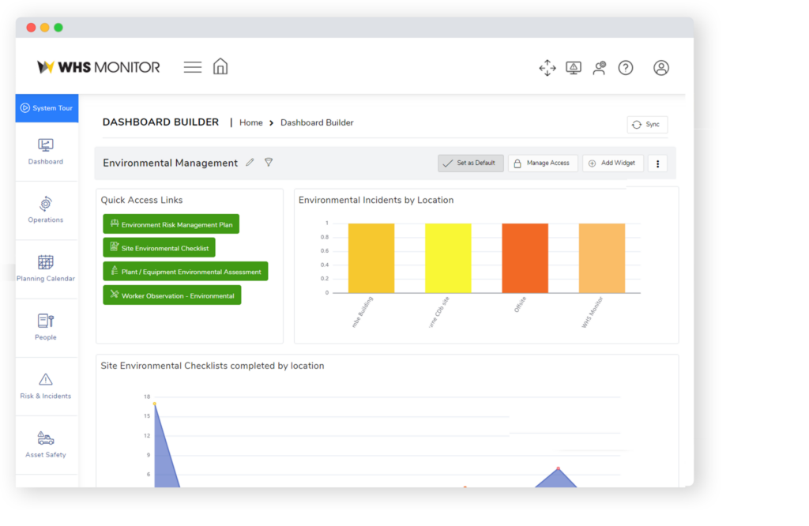
Task: Click the filter funnel icon
Action: click(x=269, y=163)
